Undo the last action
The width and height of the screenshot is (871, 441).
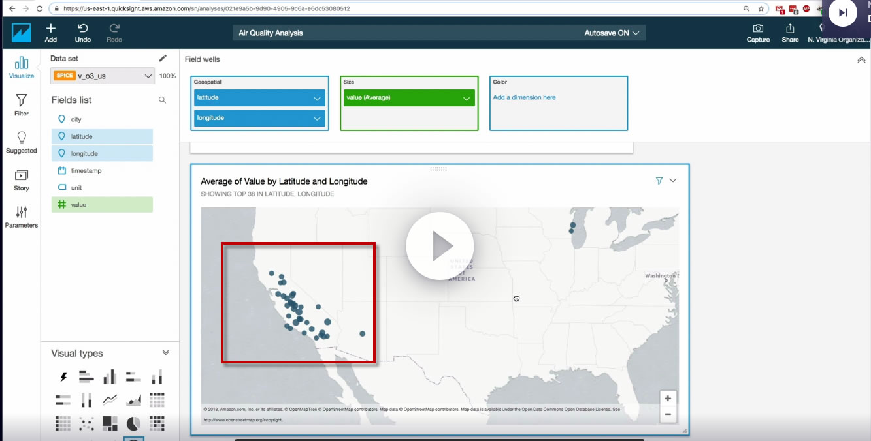[x=83, y=33]
